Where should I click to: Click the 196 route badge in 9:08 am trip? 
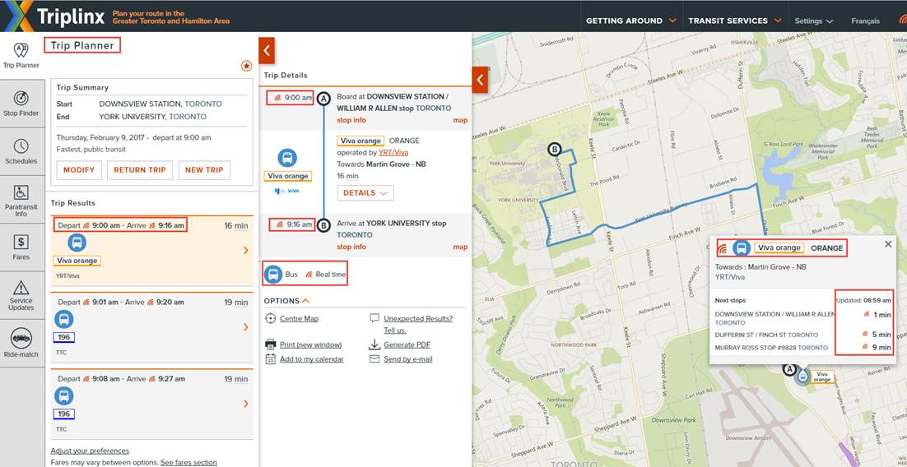pos(64,414)
